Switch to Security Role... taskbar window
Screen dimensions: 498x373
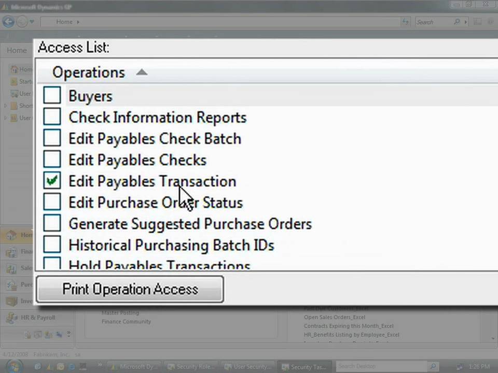click(x=191, y=367)
